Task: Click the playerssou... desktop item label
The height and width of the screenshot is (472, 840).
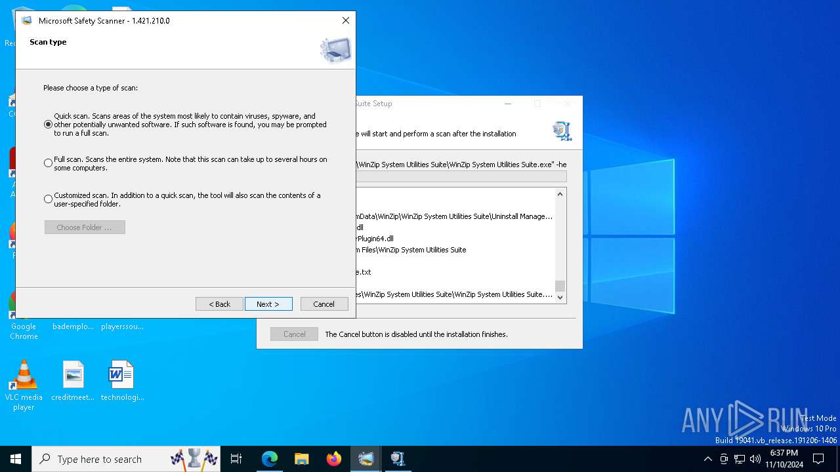Action: tap(122, 326)
